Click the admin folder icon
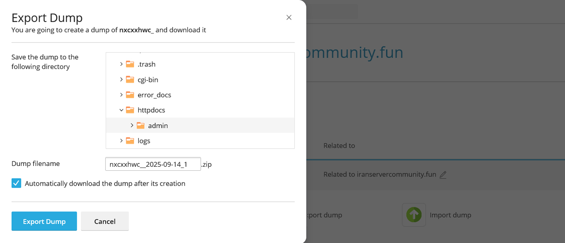The image size is (565, 243). click(x=140, y=126)
